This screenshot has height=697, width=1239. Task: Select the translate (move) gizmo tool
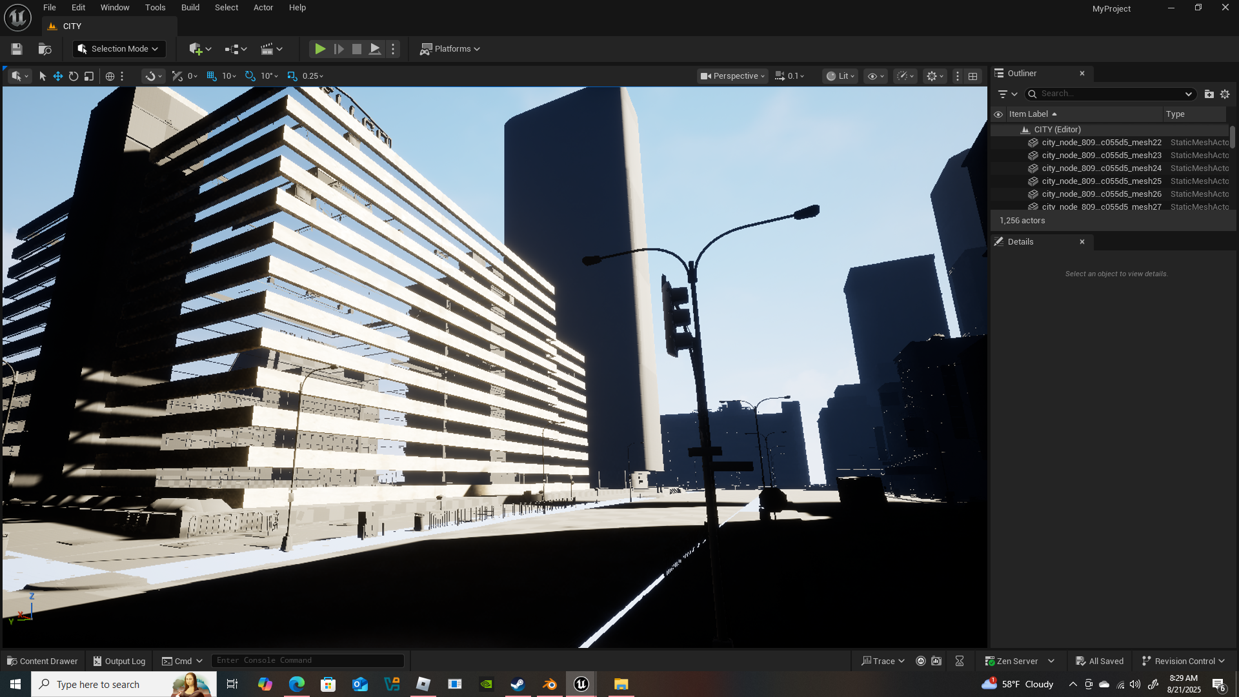pyautogui.click(x=58, y=76)
